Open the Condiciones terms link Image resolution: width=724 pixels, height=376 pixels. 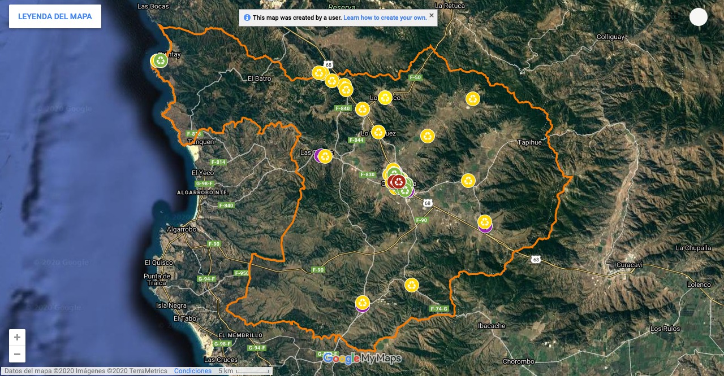[192, 371]
